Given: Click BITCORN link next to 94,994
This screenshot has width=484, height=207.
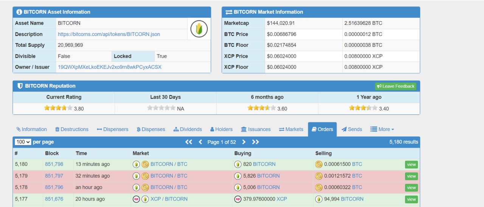Looking at the screenshot, I should point(352,199).
